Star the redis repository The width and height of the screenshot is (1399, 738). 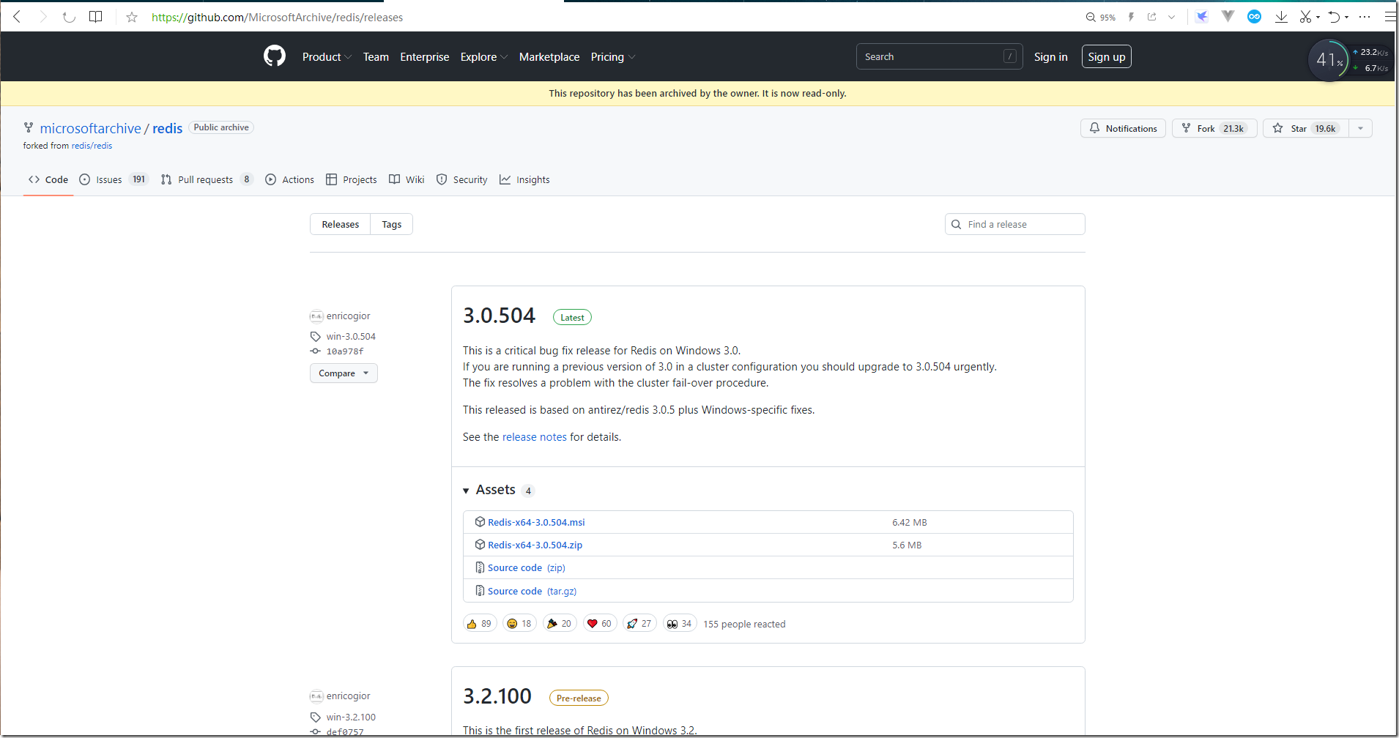(1306, 128)
